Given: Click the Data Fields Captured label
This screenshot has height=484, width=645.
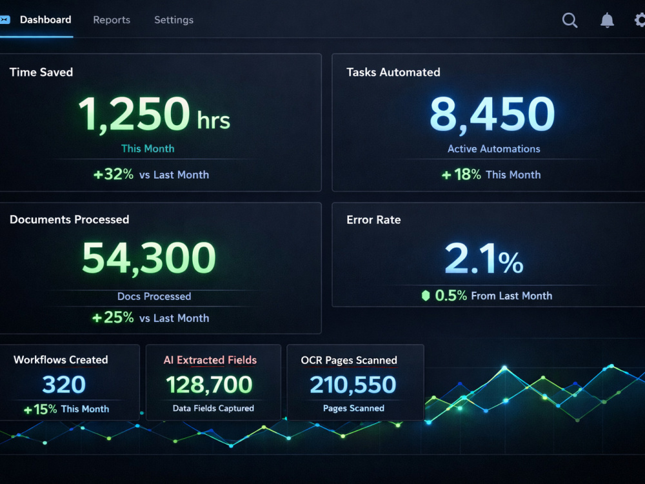Looking at the screenshot, I should [x=213, y=408].
